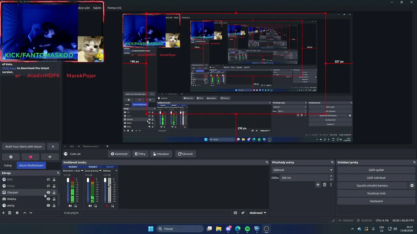Hide the Obrázek source
The width and height of the screenshot is (417, 234).
tap(48, 192)
